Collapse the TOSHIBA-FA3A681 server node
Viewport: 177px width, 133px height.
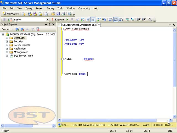pos(3,34)
